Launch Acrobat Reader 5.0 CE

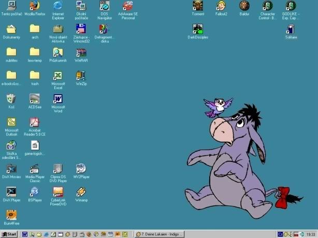(35, 127)
